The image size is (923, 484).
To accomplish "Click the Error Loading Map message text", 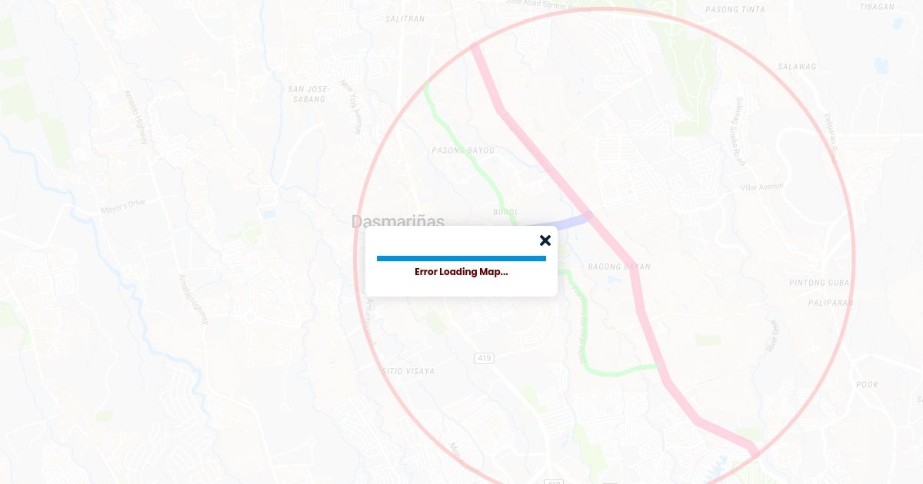I will point(461,272).
